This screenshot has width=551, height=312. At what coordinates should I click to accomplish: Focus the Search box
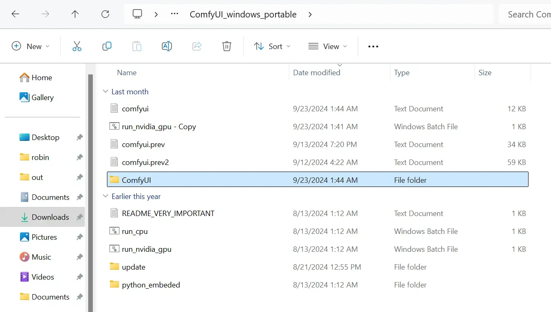(525, 15)
